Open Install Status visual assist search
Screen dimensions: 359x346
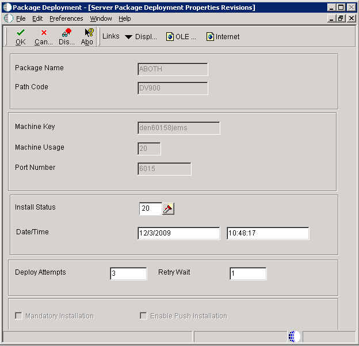(168, 209)
